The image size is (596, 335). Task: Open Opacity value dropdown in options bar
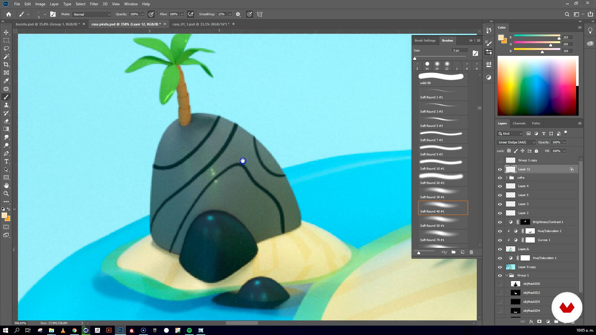(x=142, y=14)
